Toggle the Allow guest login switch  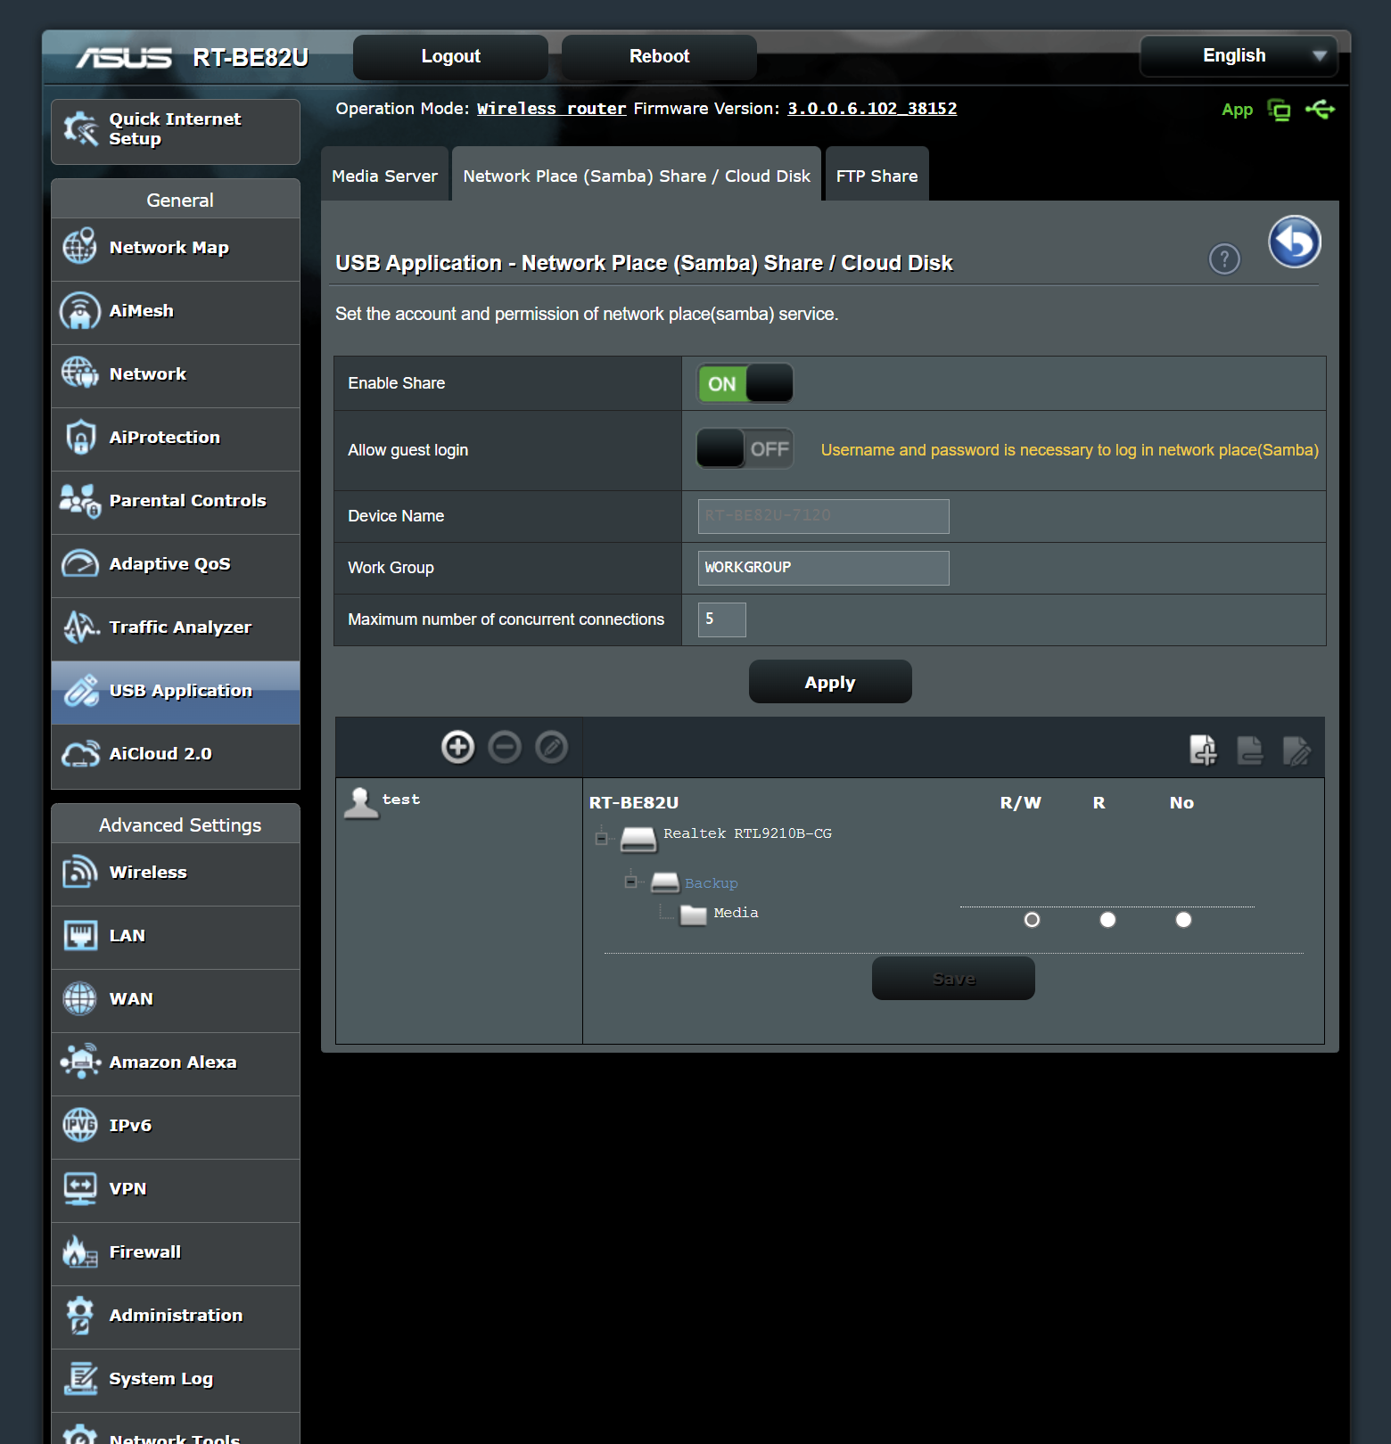click(x=745, y=448)
